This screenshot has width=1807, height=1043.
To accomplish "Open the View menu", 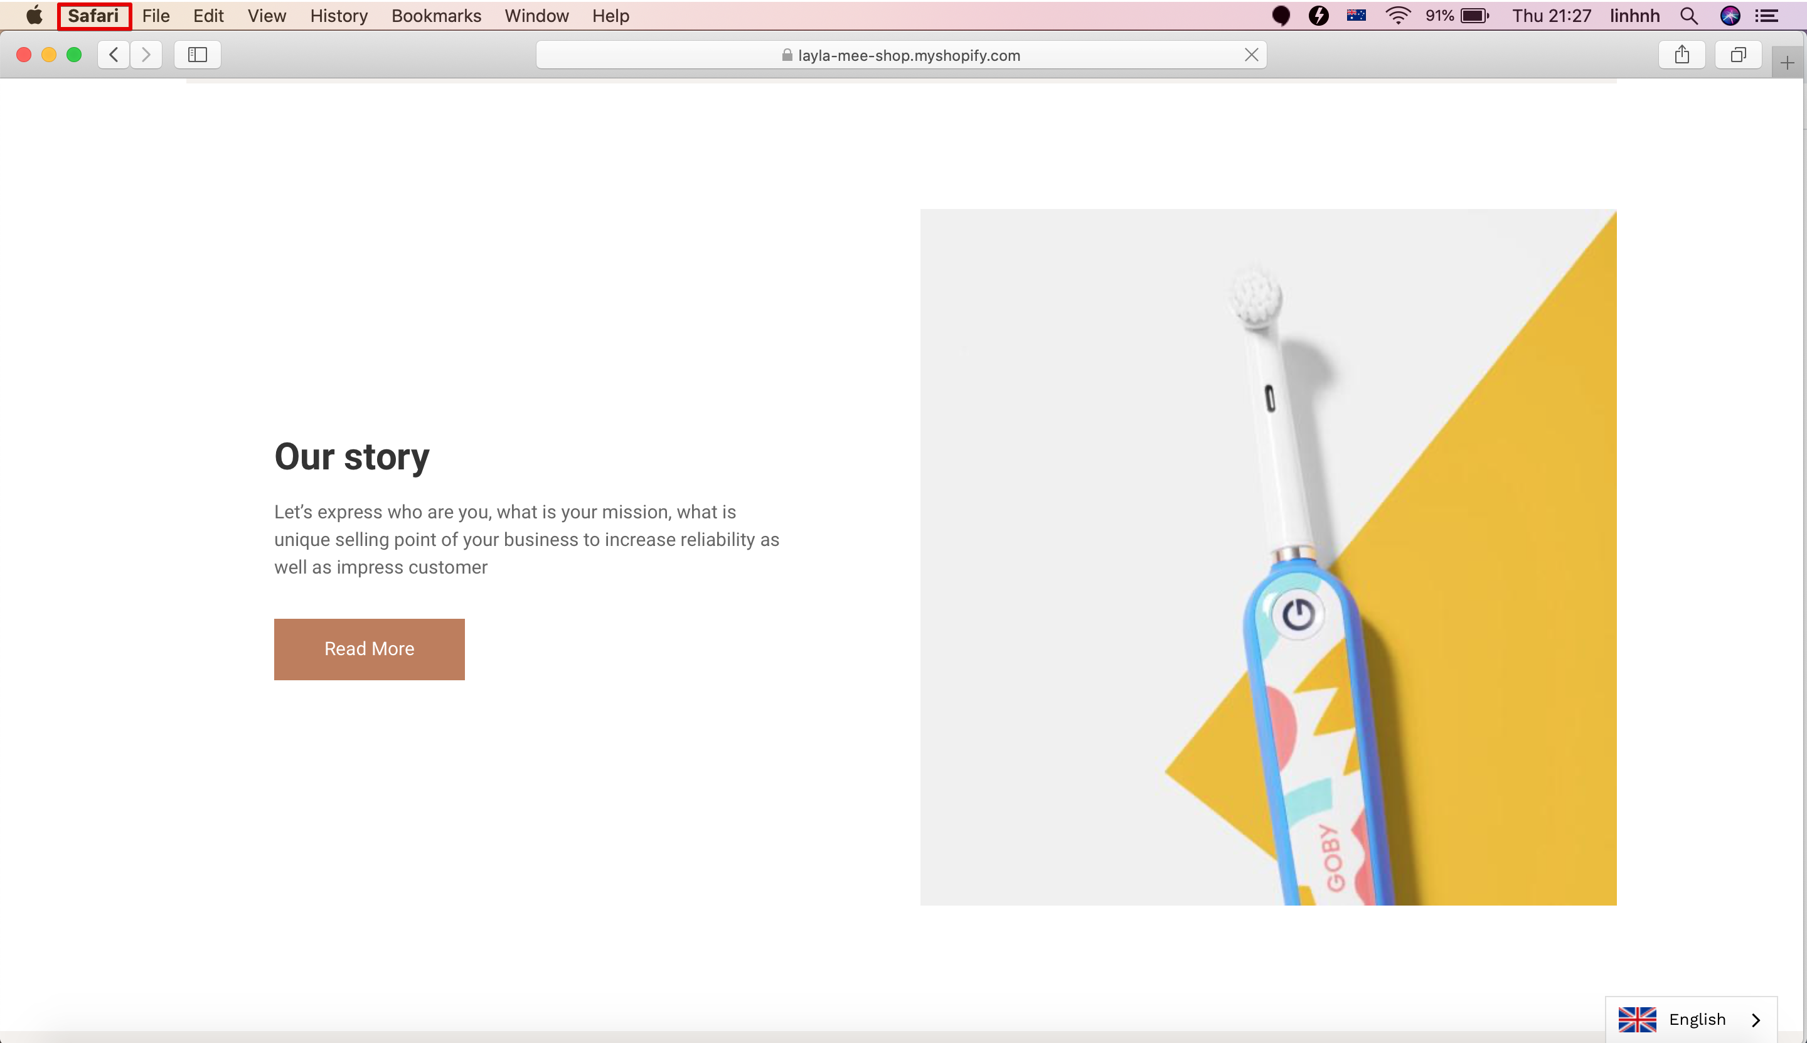I will tap(267, 16).
